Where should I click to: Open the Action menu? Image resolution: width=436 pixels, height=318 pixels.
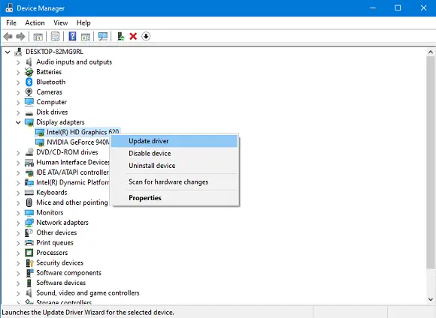tap(35, 22)
